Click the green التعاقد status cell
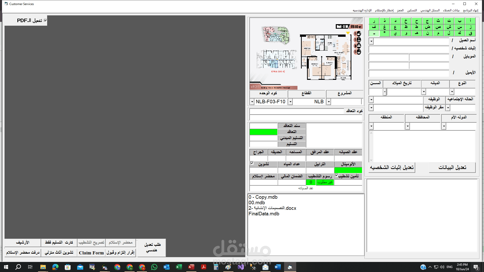Screen dimensions: 484x272 [x=263, y=132]
